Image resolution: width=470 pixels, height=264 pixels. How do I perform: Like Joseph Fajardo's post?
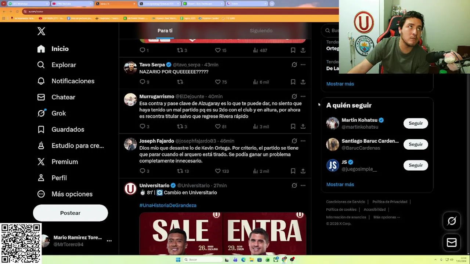point(222,171)
